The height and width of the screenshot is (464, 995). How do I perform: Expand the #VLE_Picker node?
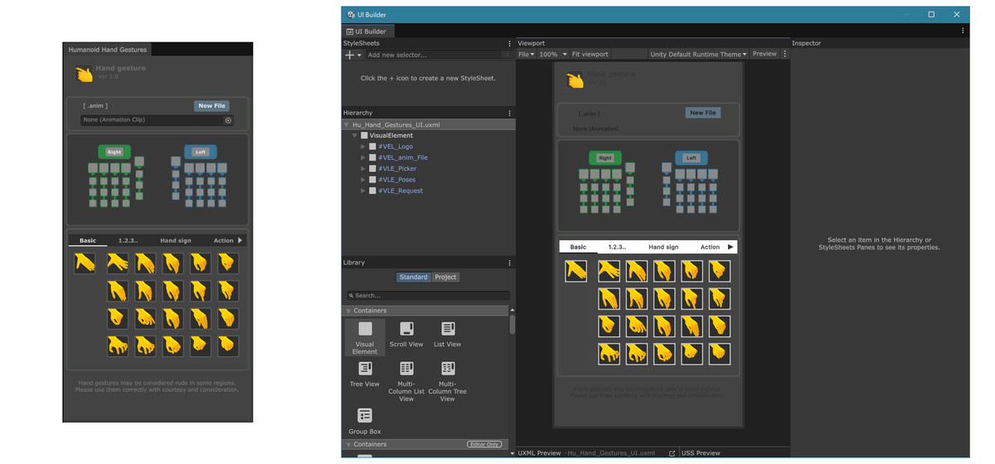[x=363, y=168]
